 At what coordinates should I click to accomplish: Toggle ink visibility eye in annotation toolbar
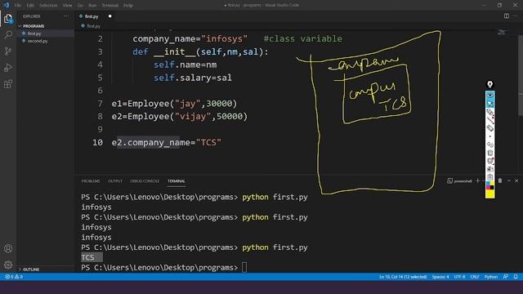click(490, 96)
